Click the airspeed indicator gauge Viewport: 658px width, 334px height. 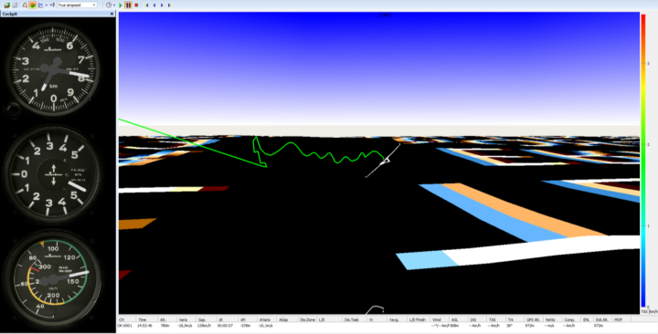[53, 278]
